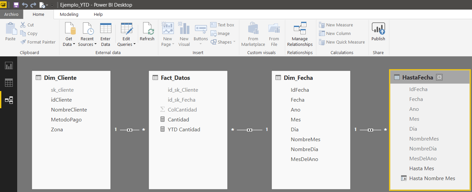Select Relationships view icon in sidebar
Viewport: 472px width, 192px height.
(x=9, y=100)
